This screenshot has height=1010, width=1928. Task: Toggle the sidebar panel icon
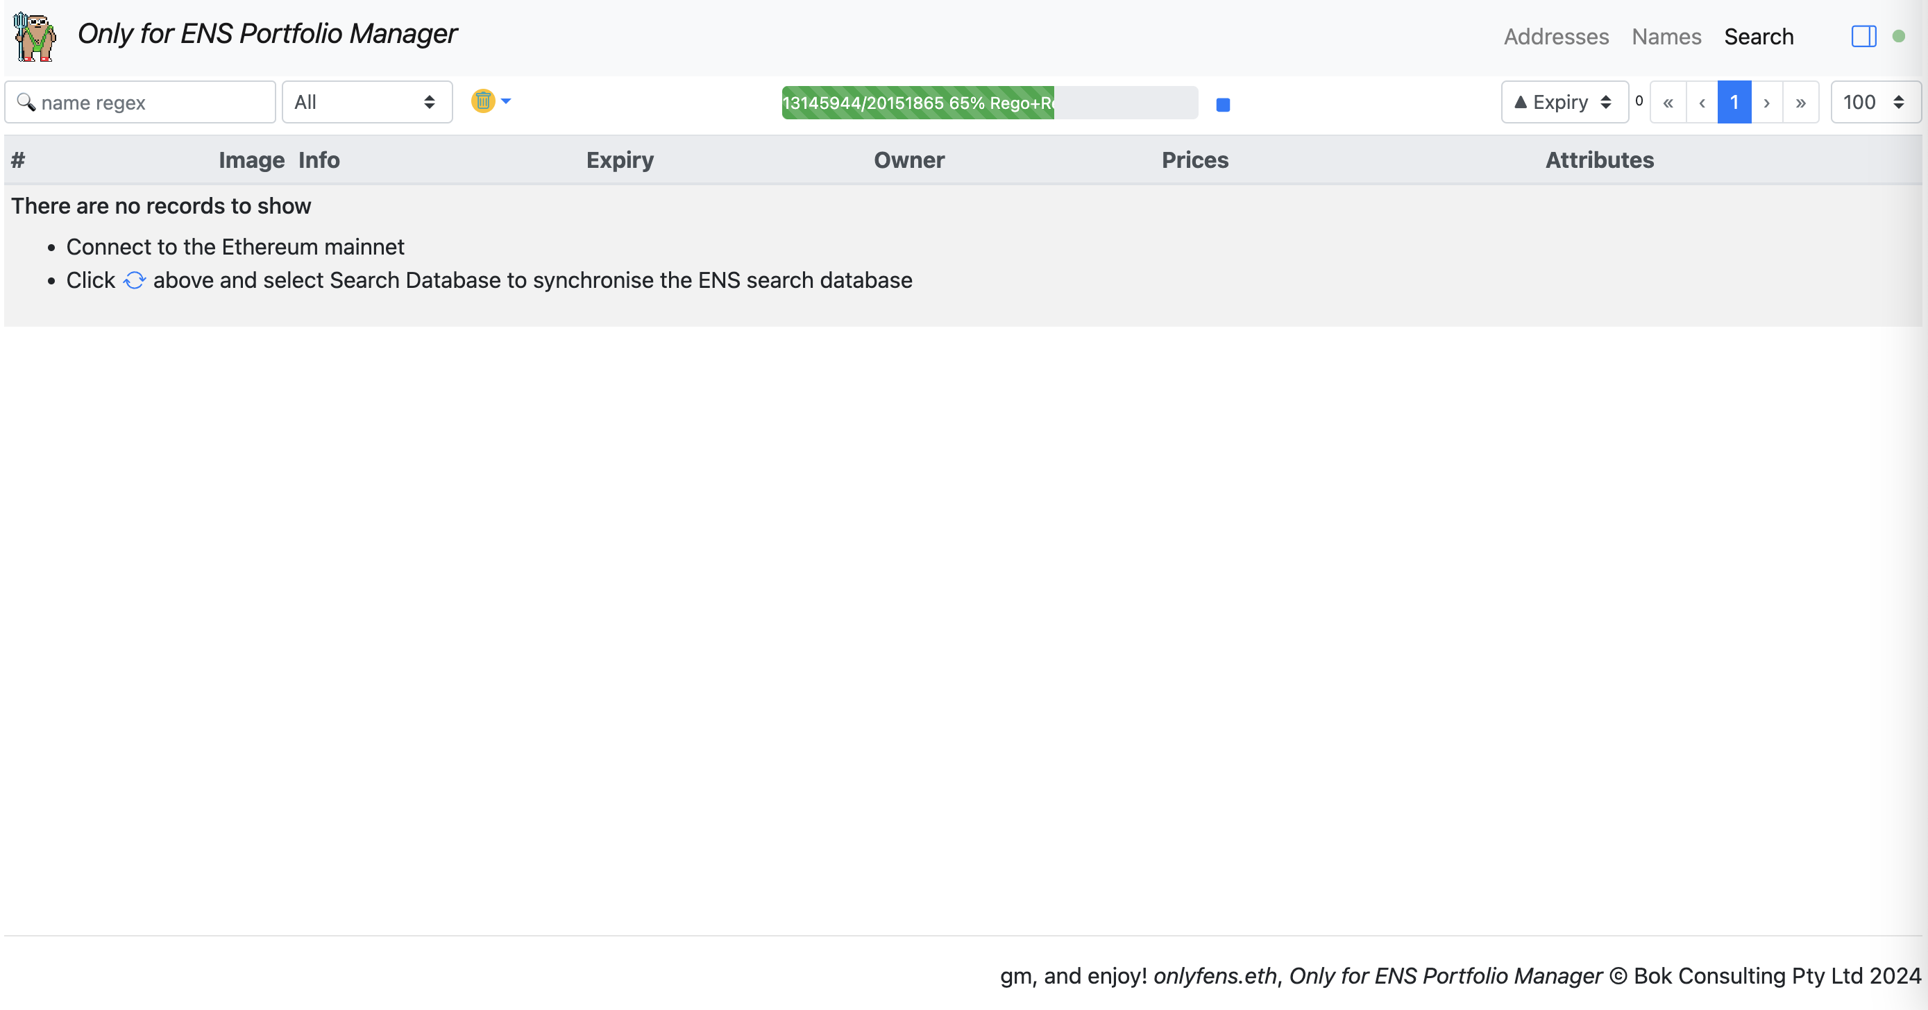(1863, 36)
